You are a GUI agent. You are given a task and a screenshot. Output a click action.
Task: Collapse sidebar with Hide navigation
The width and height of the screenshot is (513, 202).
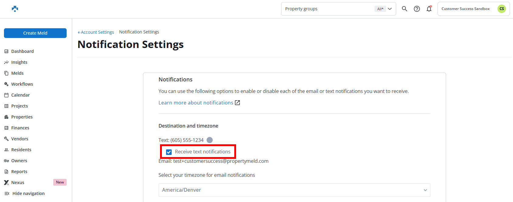point(28,193)
